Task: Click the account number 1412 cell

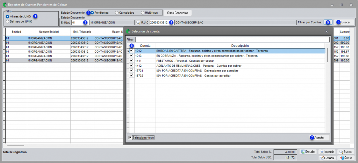Action: [145, 66]
